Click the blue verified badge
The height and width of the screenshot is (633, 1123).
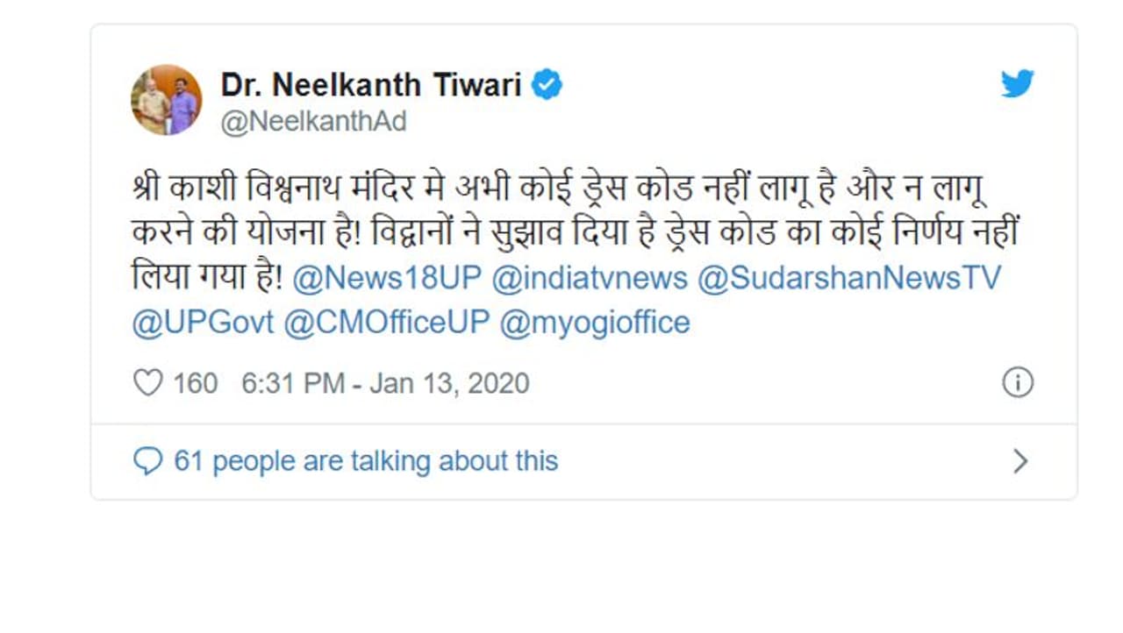pyautogui.click(x=547, y=85)
